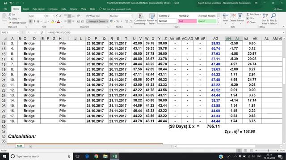Click the Undo arrow icon
The image size is (286, 160).
pyautogui.click(x=11, y=3)
